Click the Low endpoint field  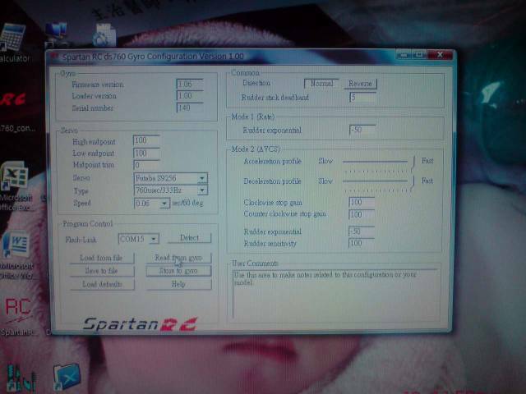[x=146, y=153]
